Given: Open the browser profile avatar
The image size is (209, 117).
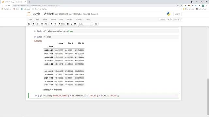Looking at the screenshot, I should [203, 6].
